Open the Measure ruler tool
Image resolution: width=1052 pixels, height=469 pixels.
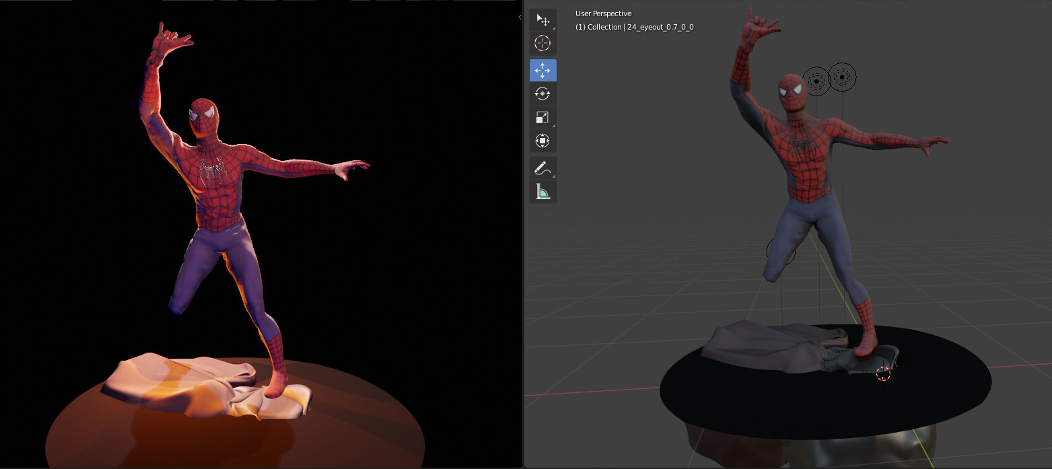(x=542, y=192)
